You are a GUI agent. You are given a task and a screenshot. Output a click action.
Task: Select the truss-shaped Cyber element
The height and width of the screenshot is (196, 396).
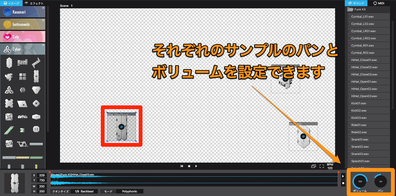(x=22, y=144)
